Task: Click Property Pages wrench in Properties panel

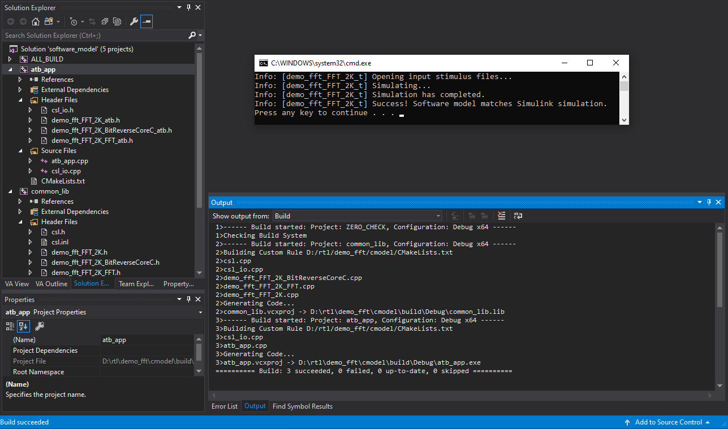Action: tap(40, 326)
